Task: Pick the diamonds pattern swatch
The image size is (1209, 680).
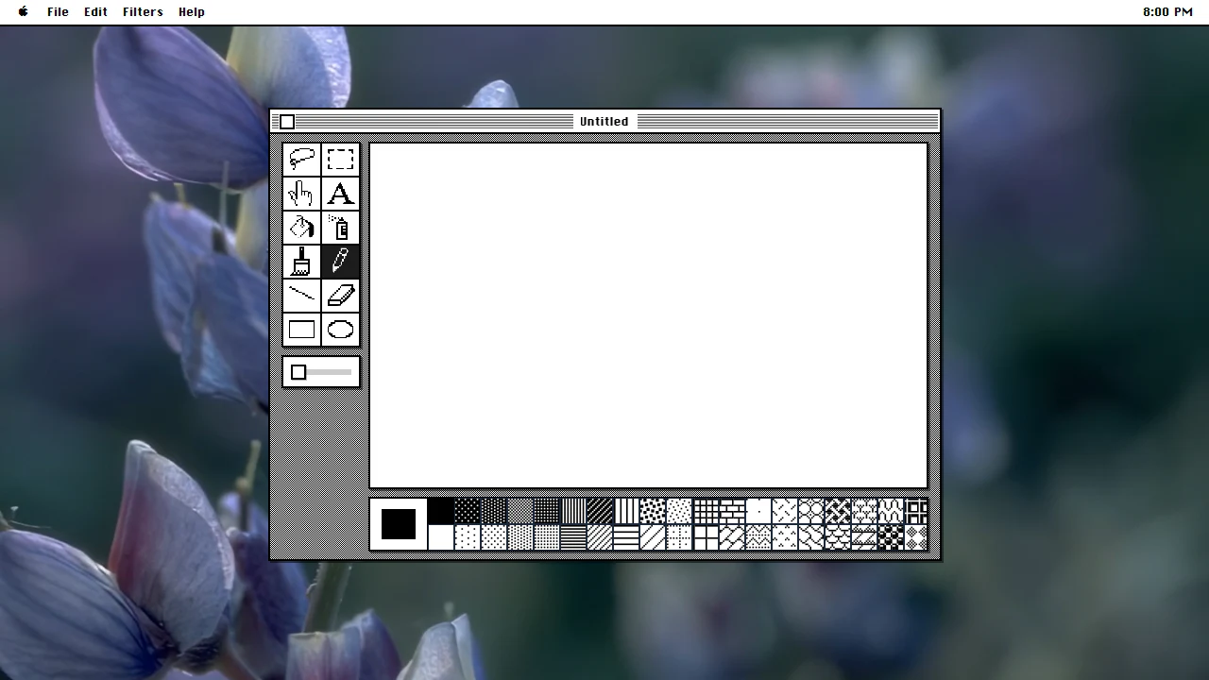Action: 916,537
